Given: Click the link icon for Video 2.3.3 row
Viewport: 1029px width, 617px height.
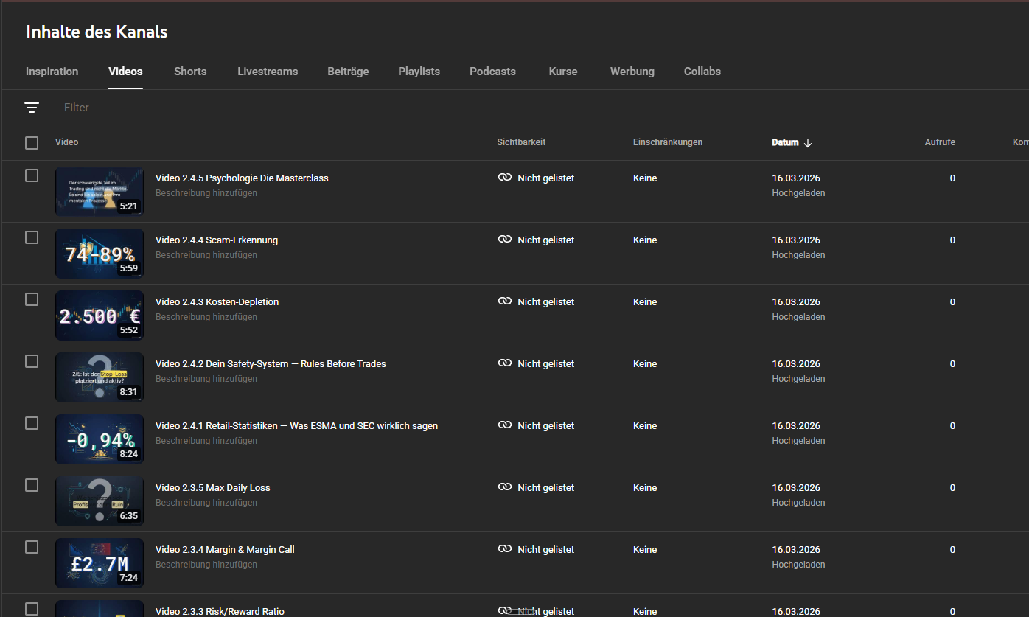Looking at the screenshot, I should click(x=505, y=609).
